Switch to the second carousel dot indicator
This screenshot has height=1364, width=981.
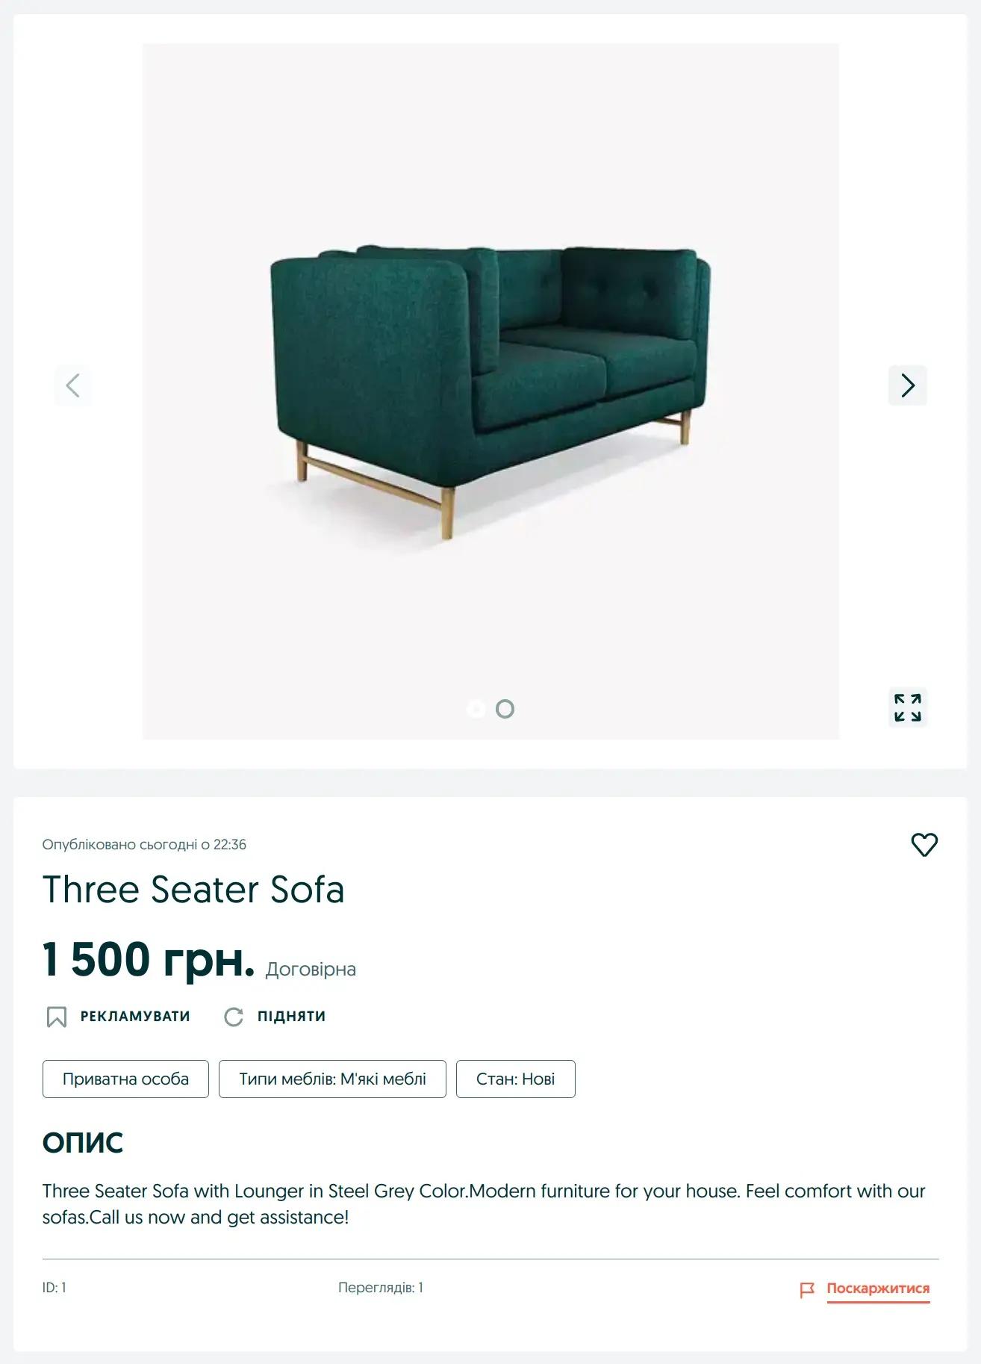[505, 709]
